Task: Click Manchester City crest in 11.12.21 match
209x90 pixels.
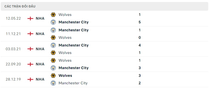Action: coord(53,30)
